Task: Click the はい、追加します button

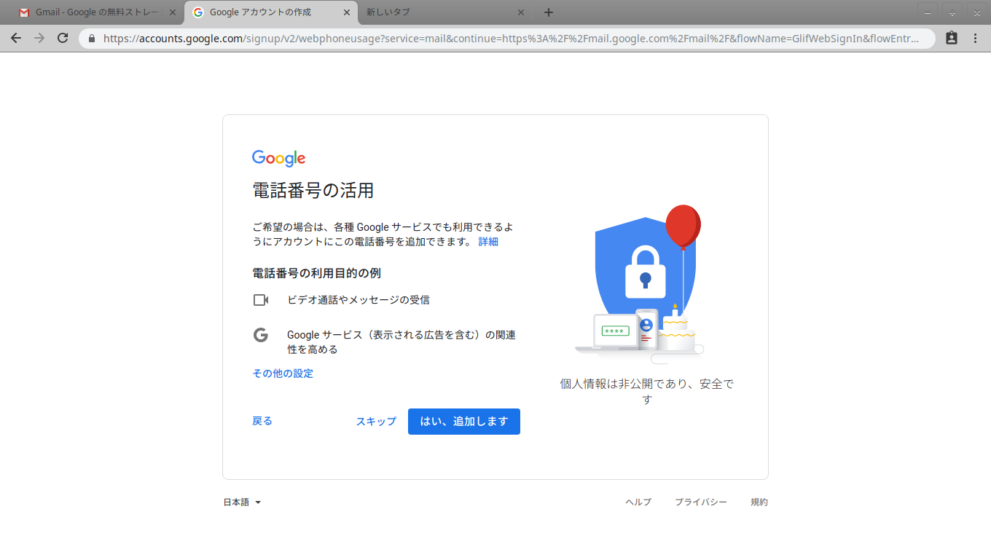Action: [464, 422]
